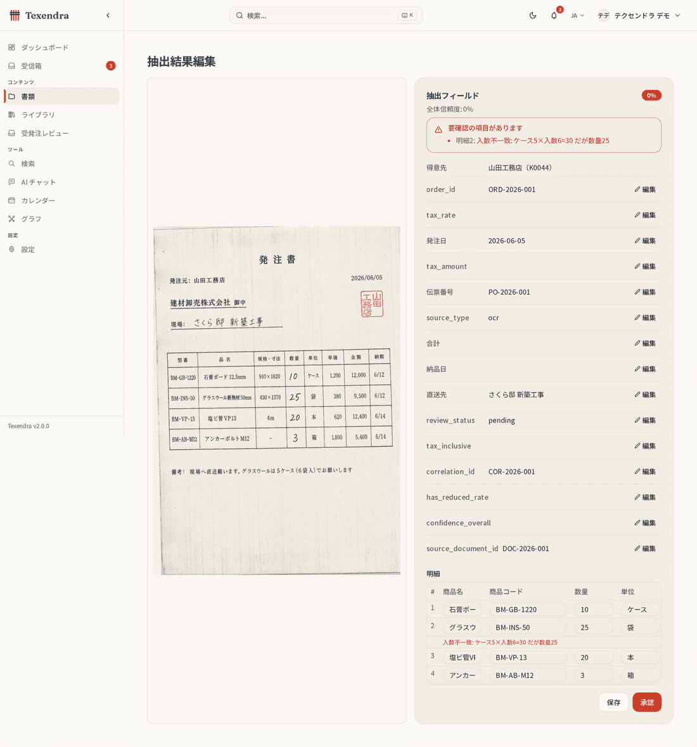Edit the source_type field
Screen dimensions: 697x747
pyautogui.click(x=645, y=318)
